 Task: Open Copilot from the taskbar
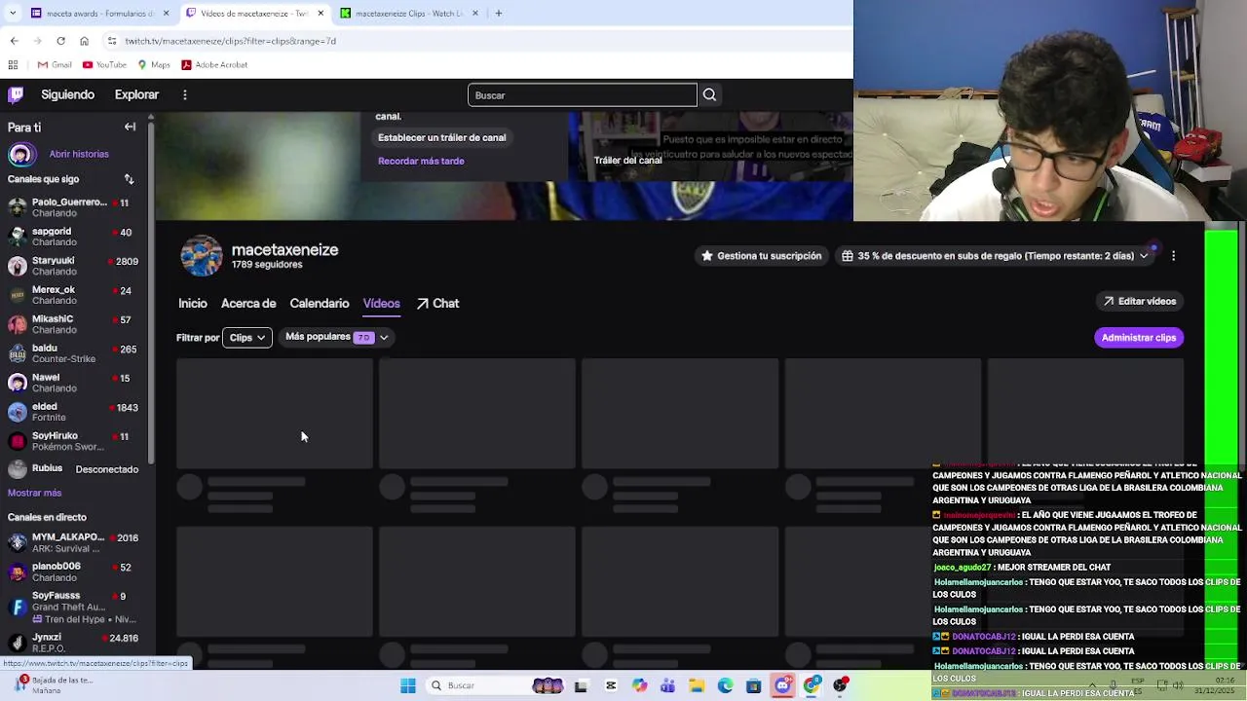[639, 685]
